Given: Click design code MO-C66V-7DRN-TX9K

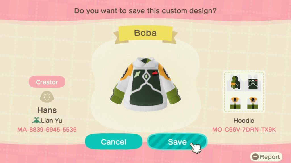Looking at the screenshot, I should [244, 130].
